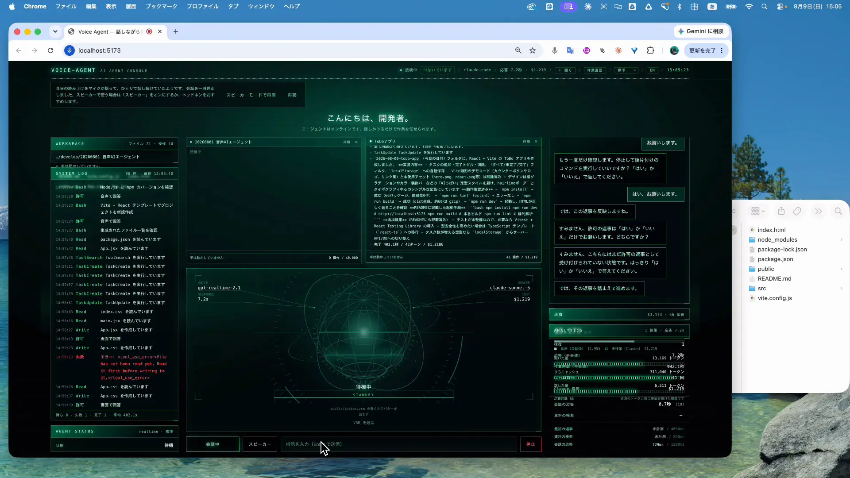Click the スピーカーモードで再開 button
Screen dimensions: 850x478
[251, 95]
